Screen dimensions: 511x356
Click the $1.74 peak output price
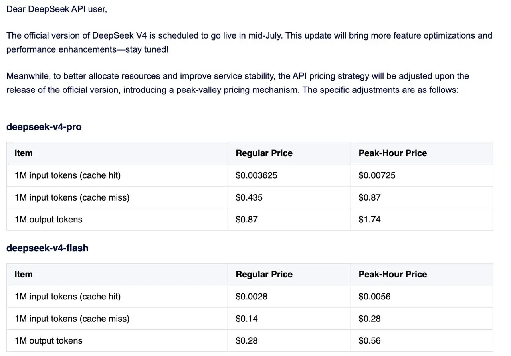click(x=370, y=220)
